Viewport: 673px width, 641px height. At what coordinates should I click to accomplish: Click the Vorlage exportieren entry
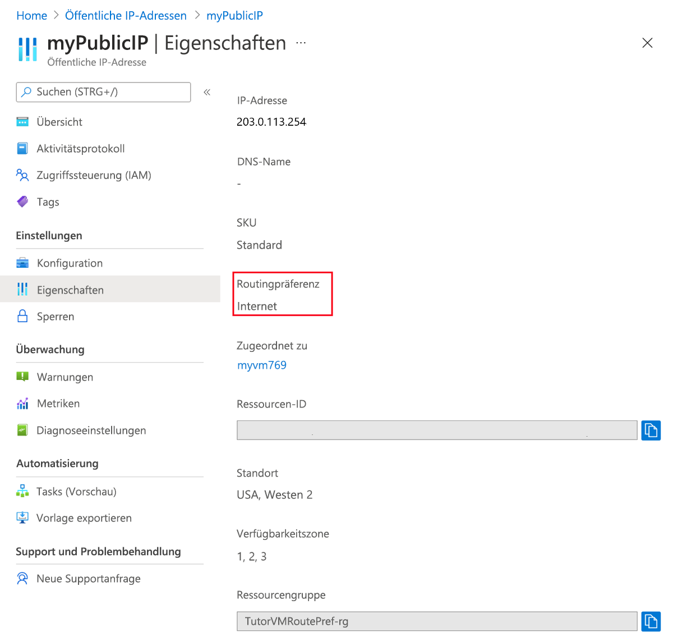[84, 518]
